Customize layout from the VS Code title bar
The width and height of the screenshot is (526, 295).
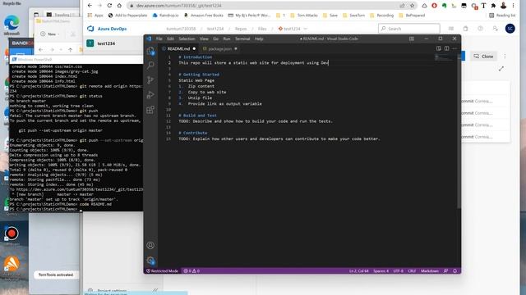tap(411, 39)
